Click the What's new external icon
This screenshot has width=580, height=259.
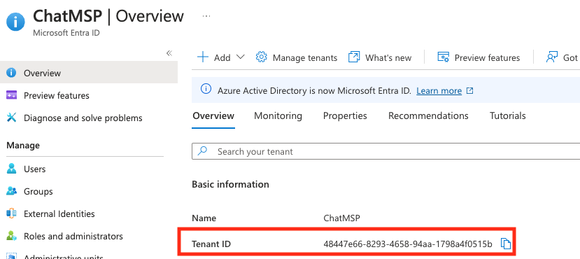coord(354,57)
